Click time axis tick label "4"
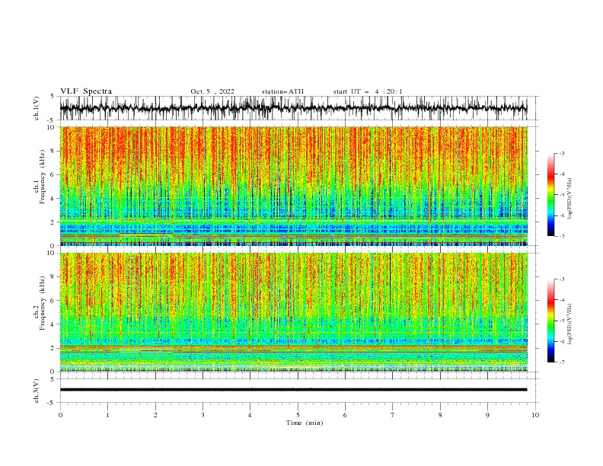The width and height of the screenshot is (603, 466). pos(250,415)
